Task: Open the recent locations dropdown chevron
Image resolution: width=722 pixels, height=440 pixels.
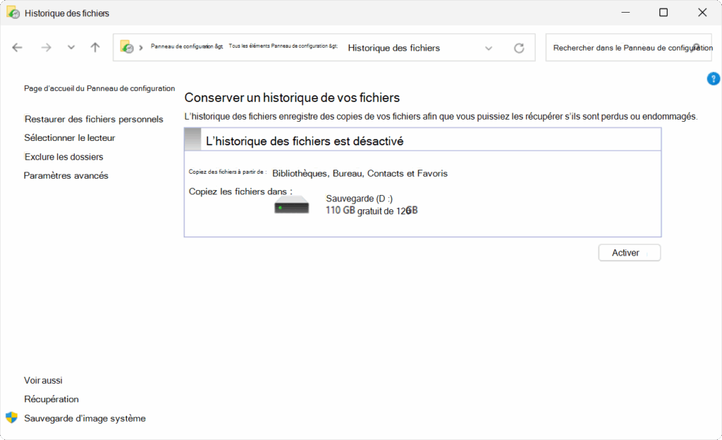Action: click(x=71, y=48)
